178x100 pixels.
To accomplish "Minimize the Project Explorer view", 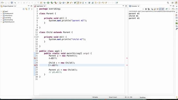I will (29, 6).
